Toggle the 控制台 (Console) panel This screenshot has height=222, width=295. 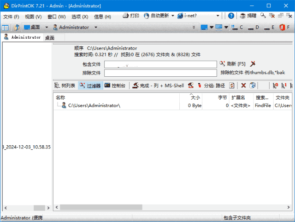pos(115,85)
